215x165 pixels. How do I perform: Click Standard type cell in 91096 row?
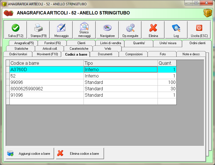click(x=121, y=95)
